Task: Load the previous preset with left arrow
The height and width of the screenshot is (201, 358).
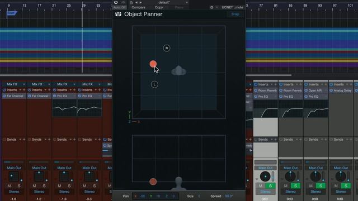Action: point(136,2)
